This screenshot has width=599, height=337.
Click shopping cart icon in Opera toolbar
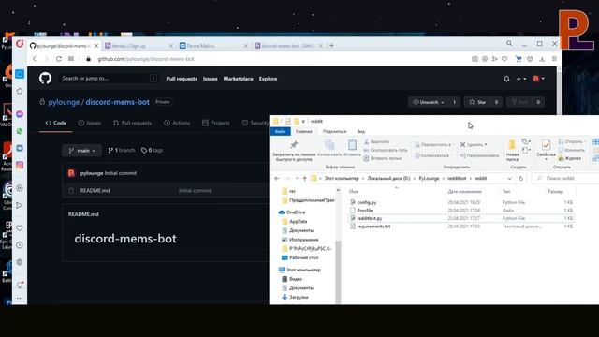(x=519, y=59)
